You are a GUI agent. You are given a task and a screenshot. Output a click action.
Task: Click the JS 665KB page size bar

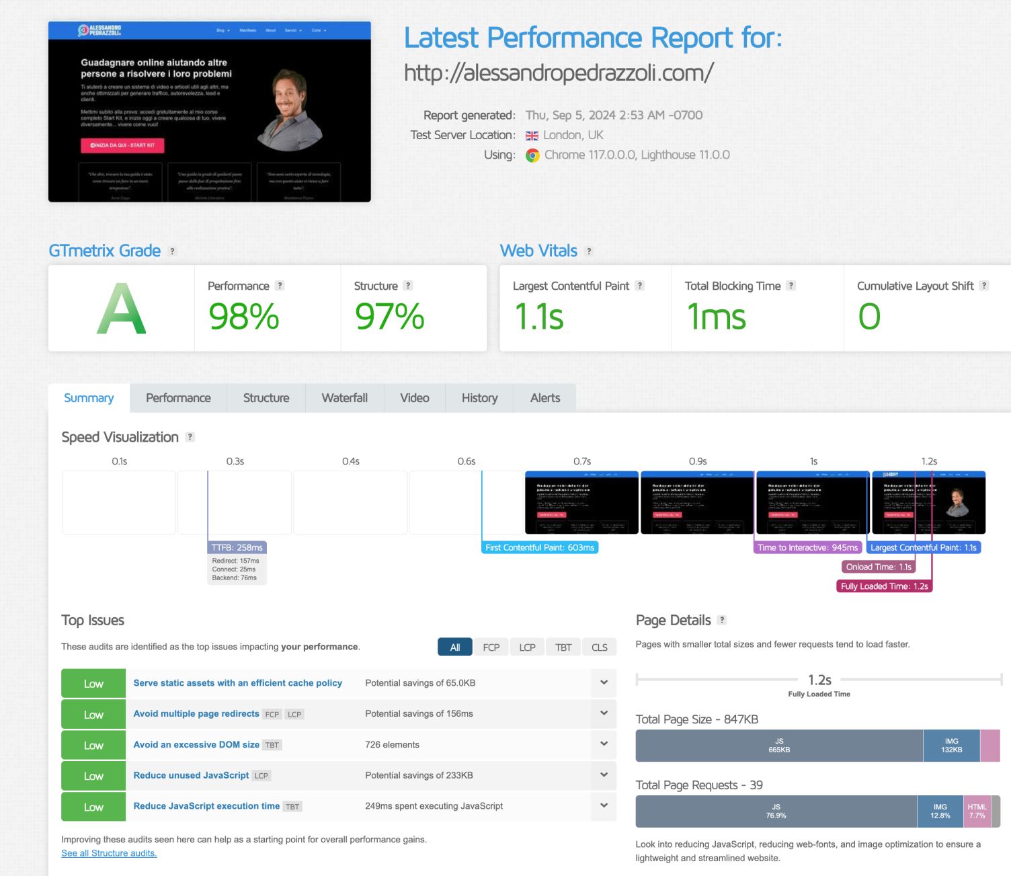point(779,746)
